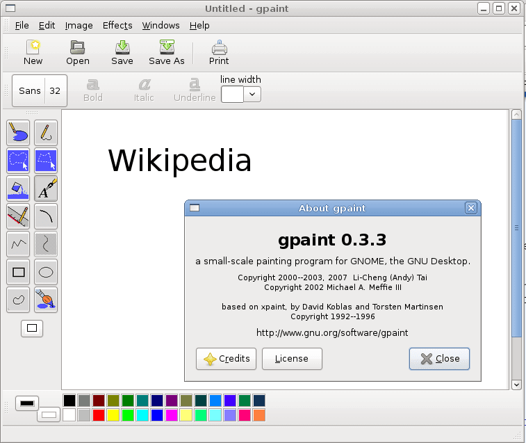Click the canvas vertical scrollbar handle

(516, 227)
